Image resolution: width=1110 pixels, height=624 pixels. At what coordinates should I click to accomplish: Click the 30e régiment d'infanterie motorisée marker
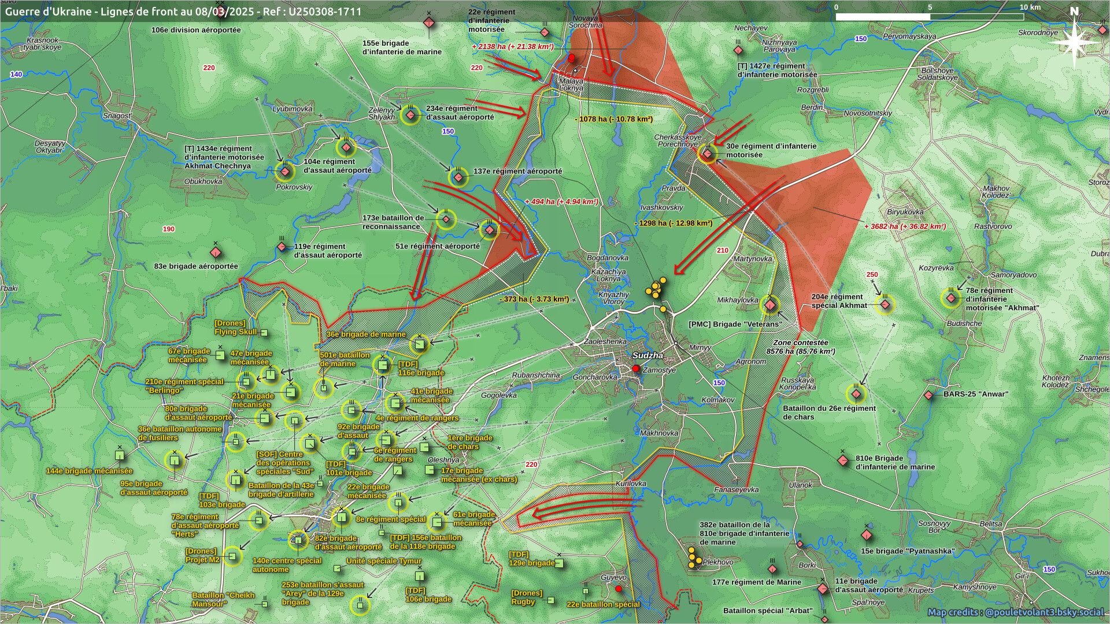708,153
